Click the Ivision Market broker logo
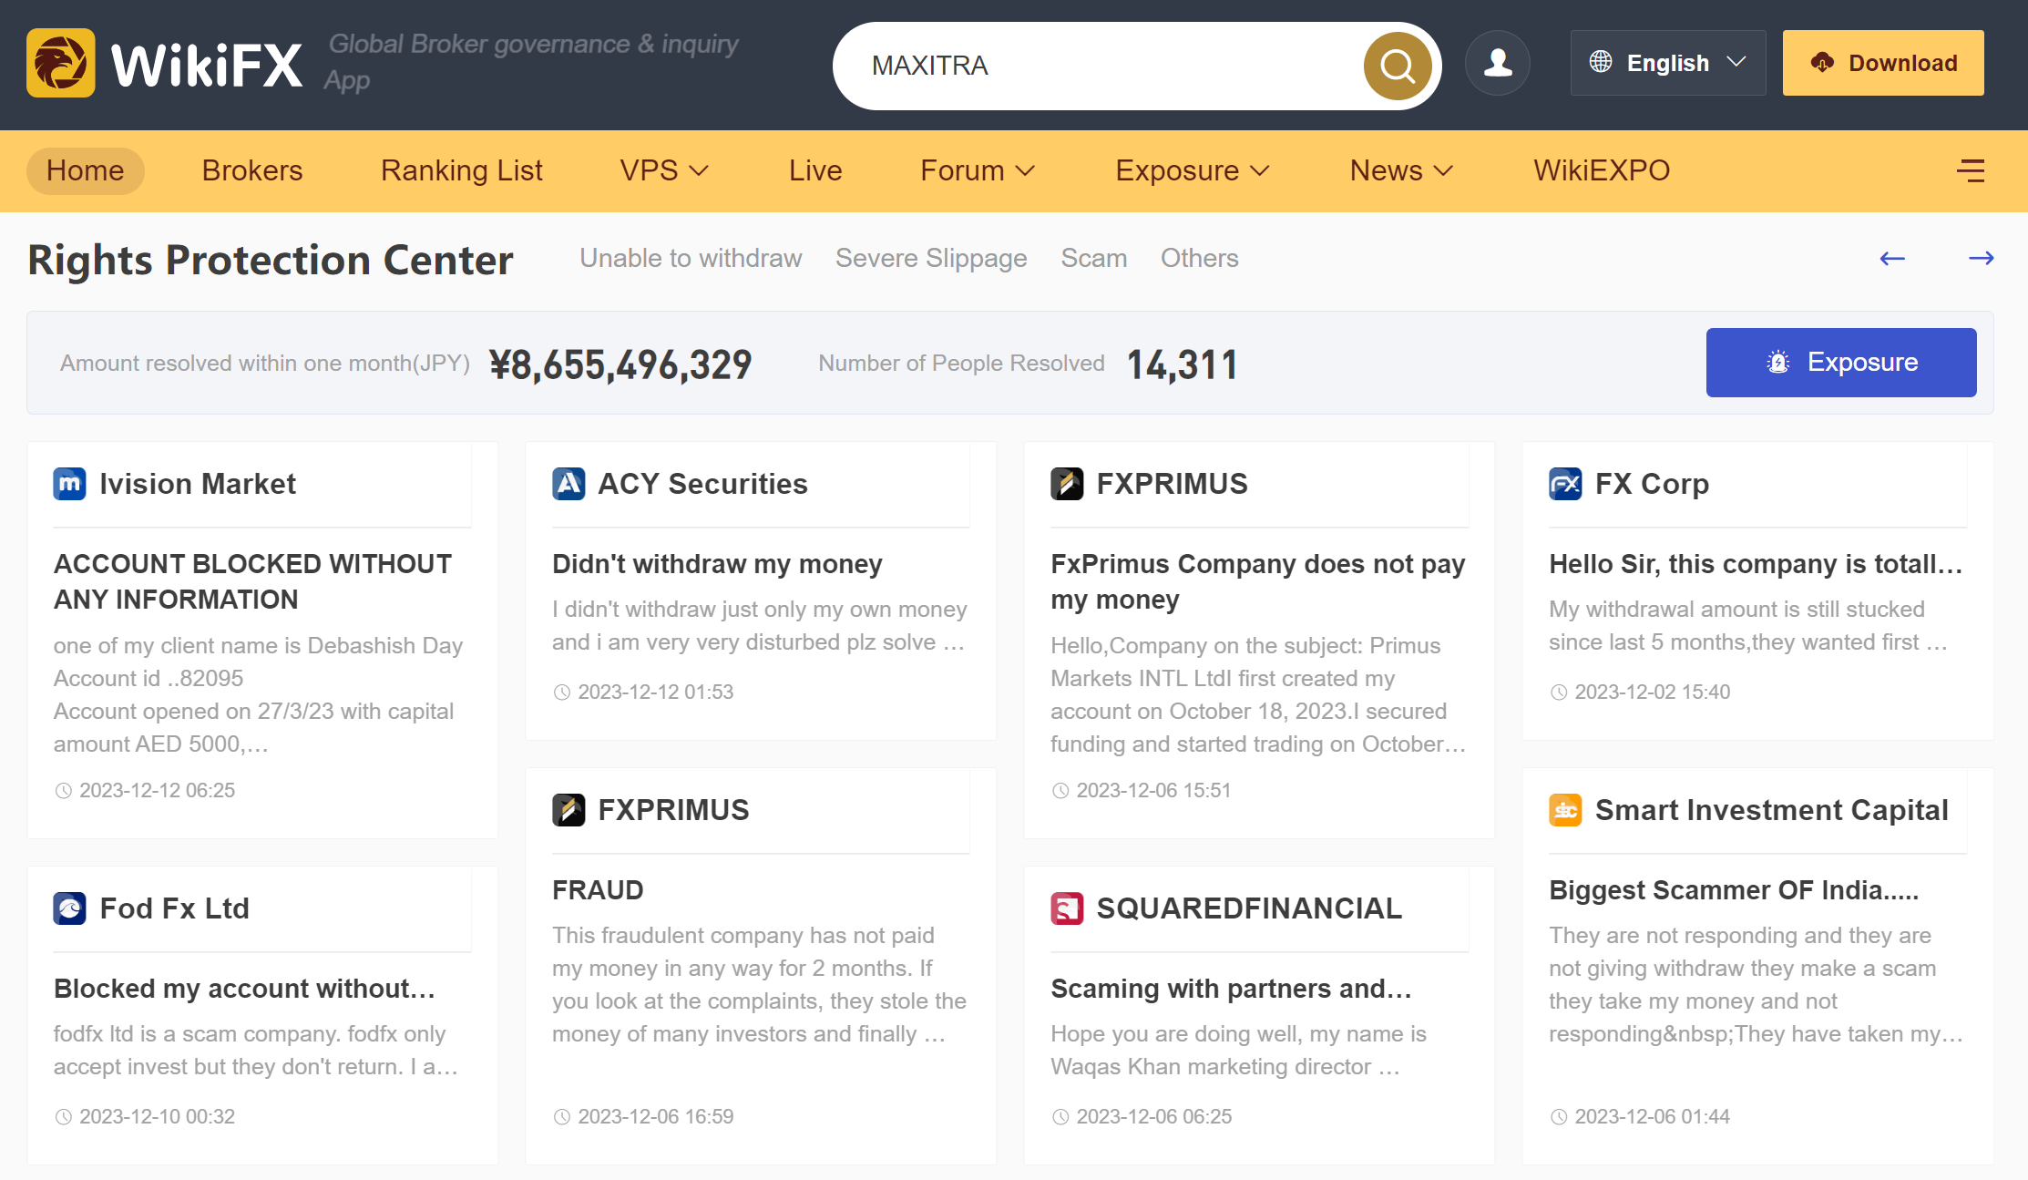 pos(69,484)
